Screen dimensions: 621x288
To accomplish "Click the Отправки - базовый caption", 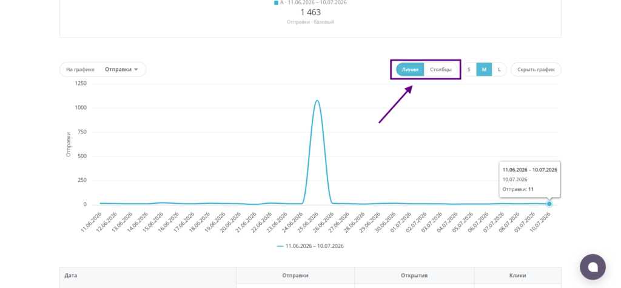I will (310, 22).
